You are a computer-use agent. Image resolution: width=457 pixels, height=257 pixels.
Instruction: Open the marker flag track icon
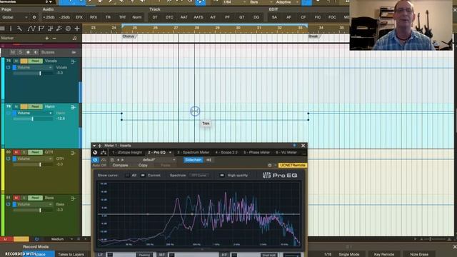[41, 29]
